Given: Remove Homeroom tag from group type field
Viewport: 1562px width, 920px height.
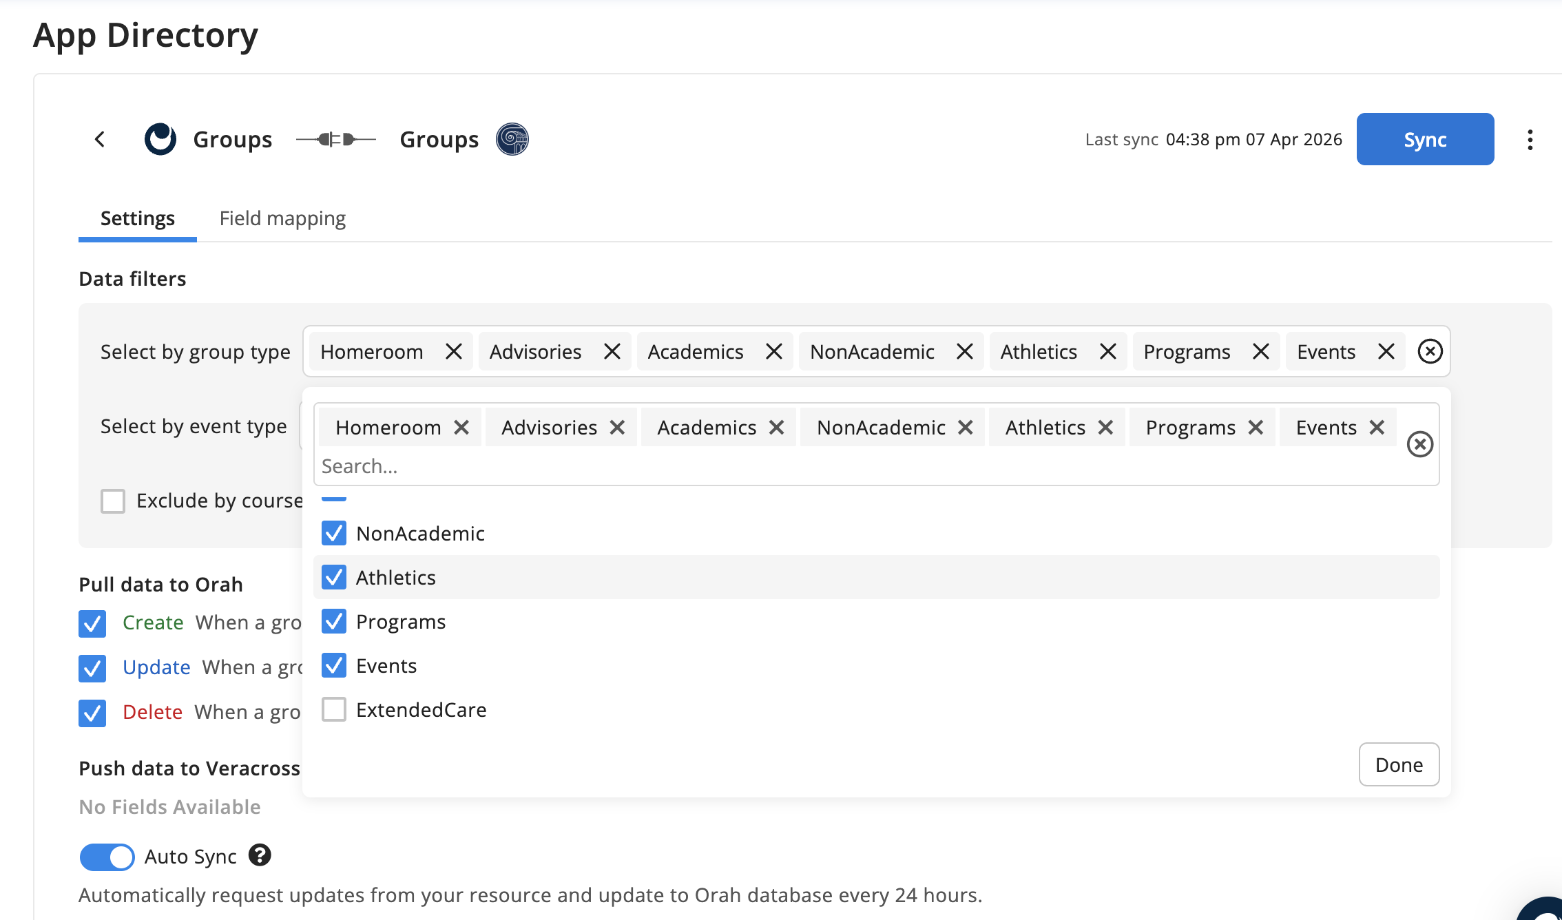Looking at the screenshot, I should (453, 352).
